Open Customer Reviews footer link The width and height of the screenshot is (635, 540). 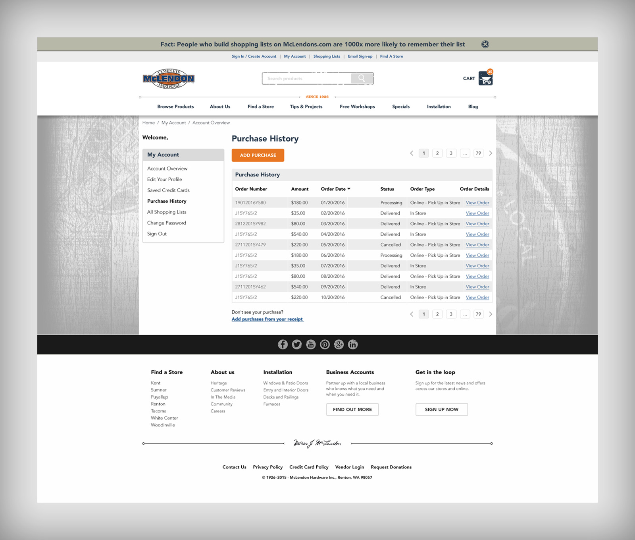pos(228,390)
